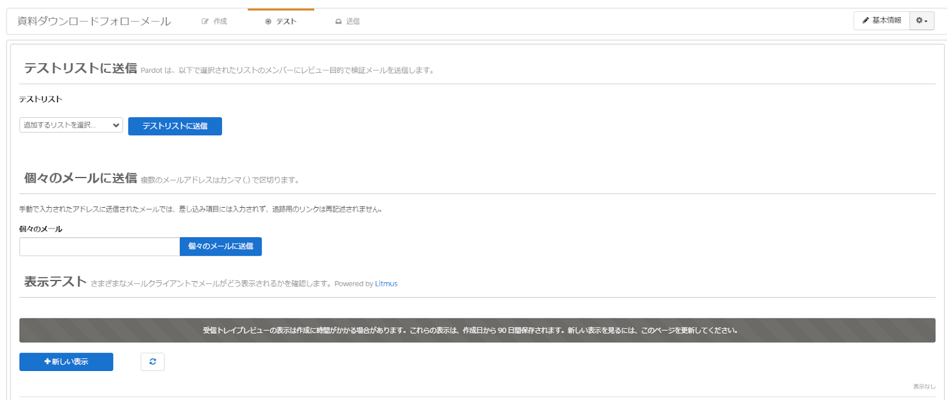The width and height of the screenshot is (947, 400).
Task: Click the gray inbox preview notice banner
Action: point(477,330)
